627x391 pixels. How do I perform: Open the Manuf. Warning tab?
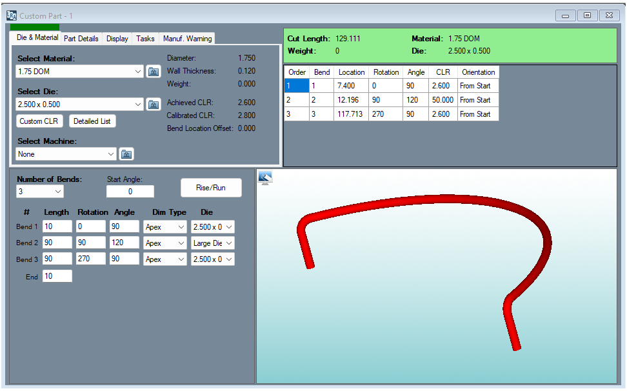coord(187,39)
